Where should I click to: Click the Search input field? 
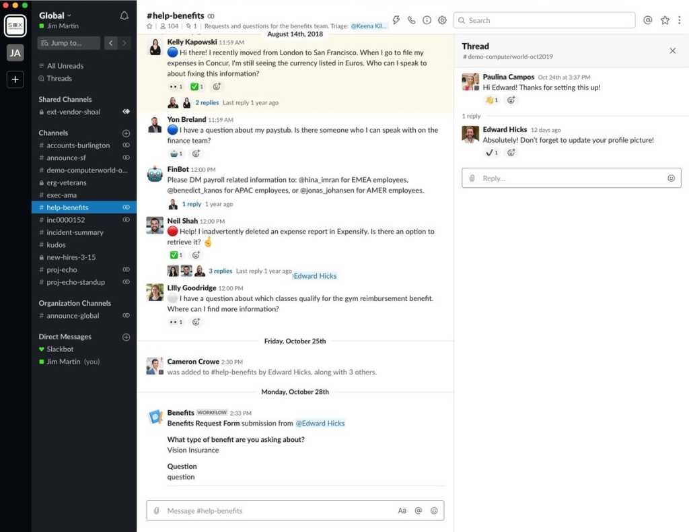pos(544,20)
